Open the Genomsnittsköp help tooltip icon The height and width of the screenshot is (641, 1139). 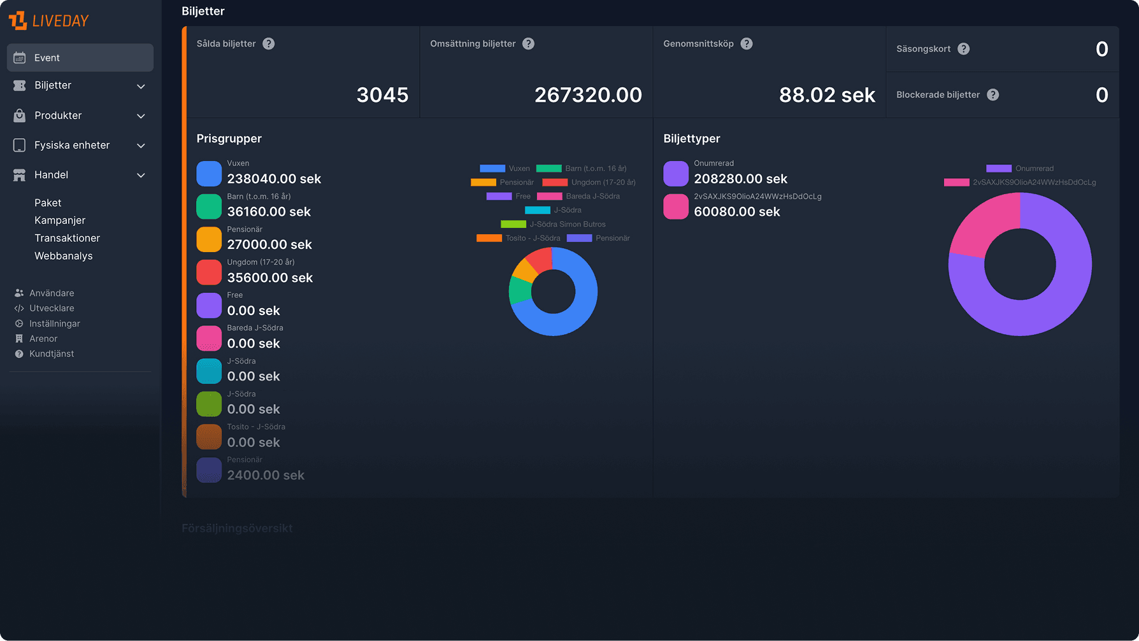pyautogui.click(x=747, y=44)
